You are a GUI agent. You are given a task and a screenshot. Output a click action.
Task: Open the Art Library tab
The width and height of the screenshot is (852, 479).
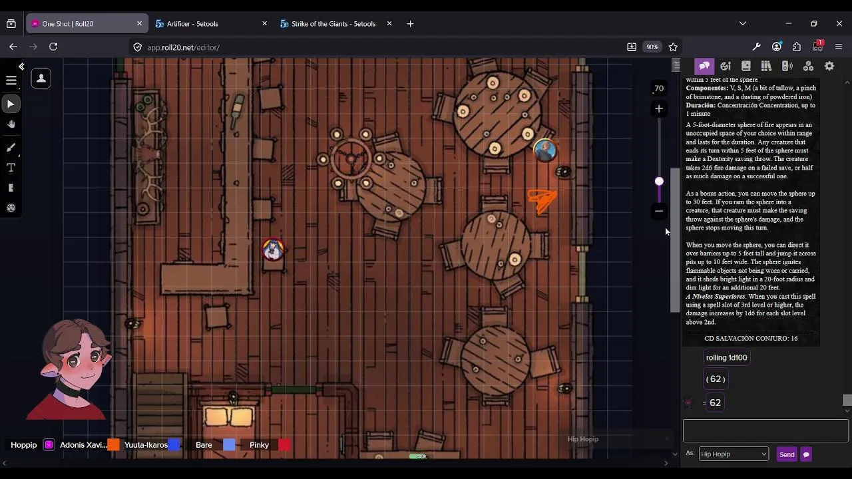726,66
